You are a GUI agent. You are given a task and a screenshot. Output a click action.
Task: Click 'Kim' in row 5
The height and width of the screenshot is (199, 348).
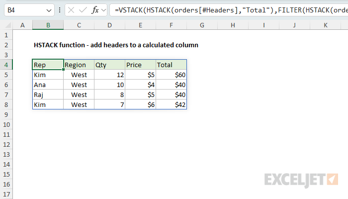pyautogui.click(x=48, y=75)
